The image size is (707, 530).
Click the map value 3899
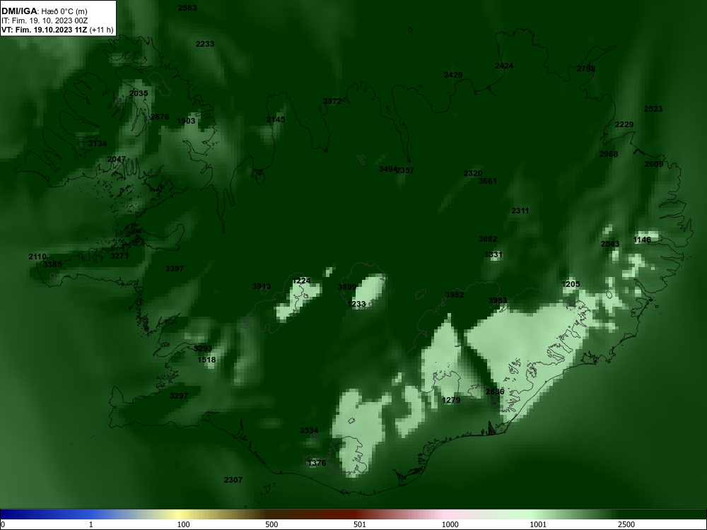(x=347, y=287)
